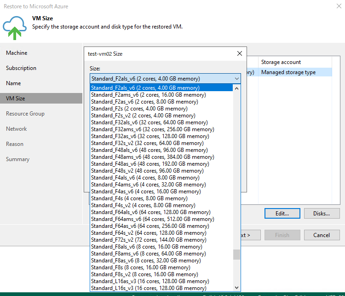Choose Standard_F32als_v6 (32 cores, 64.00 GB)

[161, 122]
